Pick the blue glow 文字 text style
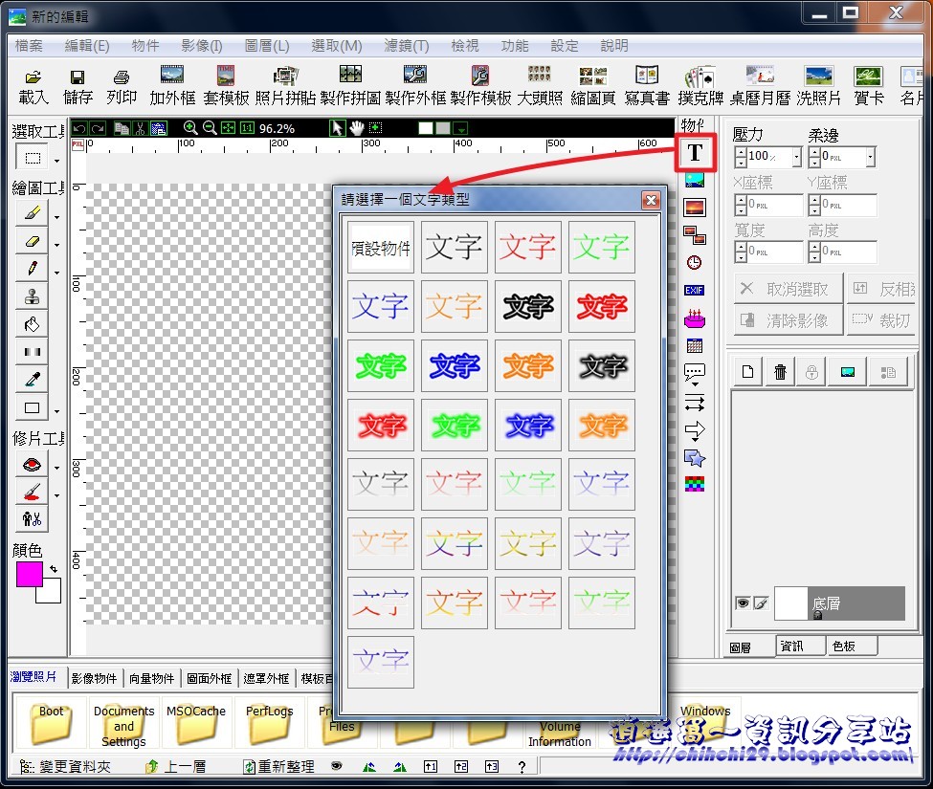933x789 pixels. pyautogui.click(x=528, y=425)
